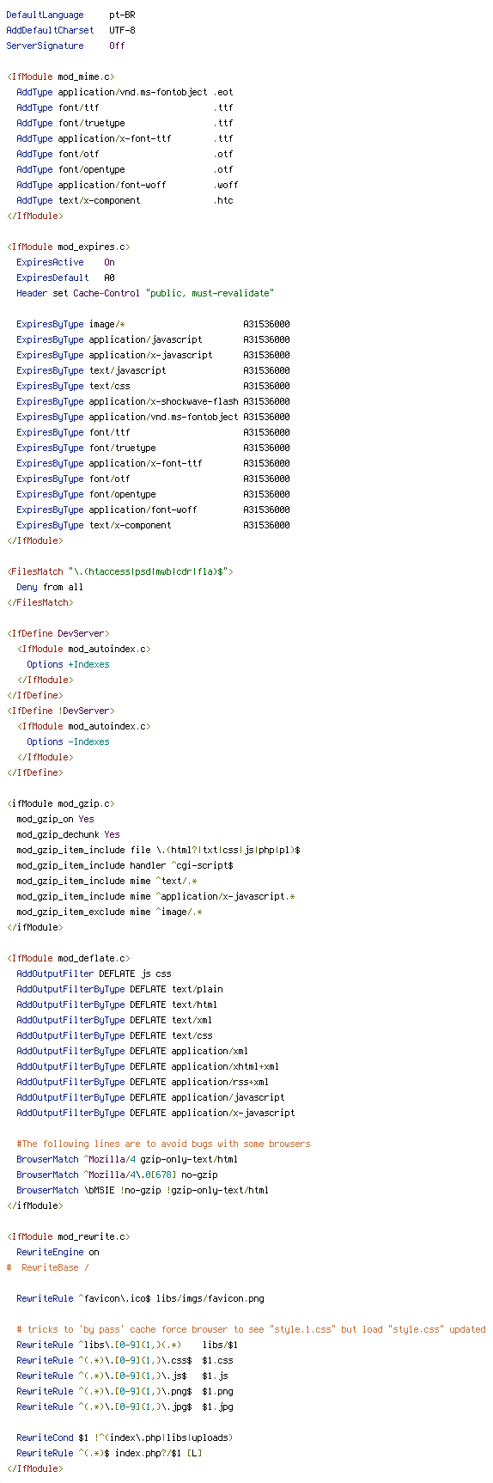Click the RewriteEngine on directive
This screenshot has height=1483, width=493.
point(58,1252)
